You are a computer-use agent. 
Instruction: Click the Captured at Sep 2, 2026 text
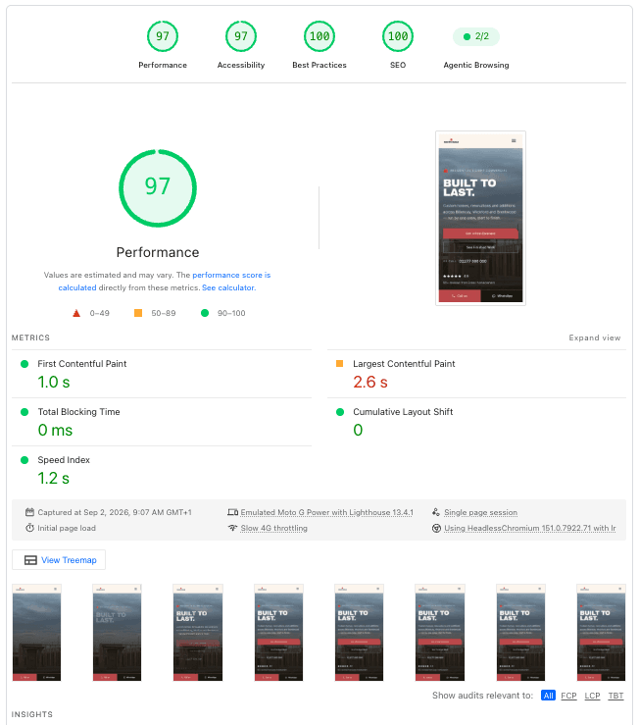click(x=115, y=512)
